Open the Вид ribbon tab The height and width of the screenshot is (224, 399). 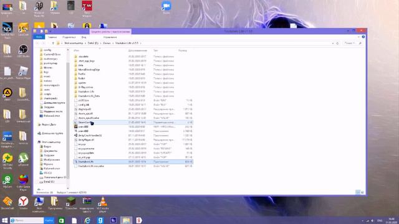(x=84, y=37)
